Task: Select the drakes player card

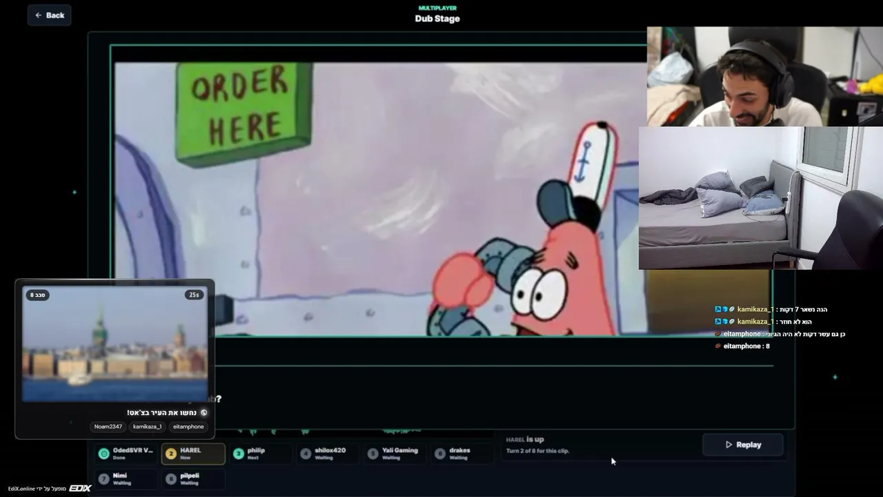Action: coord(462,454)
